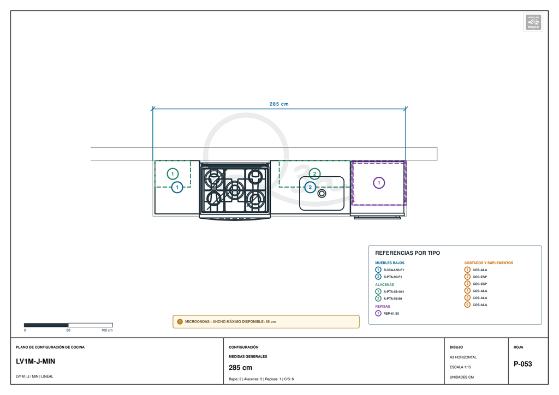The width and height of the screenshot is (559, 395).
Task: Click the 285 cm dimension label
Action: [x=279, y=104]
